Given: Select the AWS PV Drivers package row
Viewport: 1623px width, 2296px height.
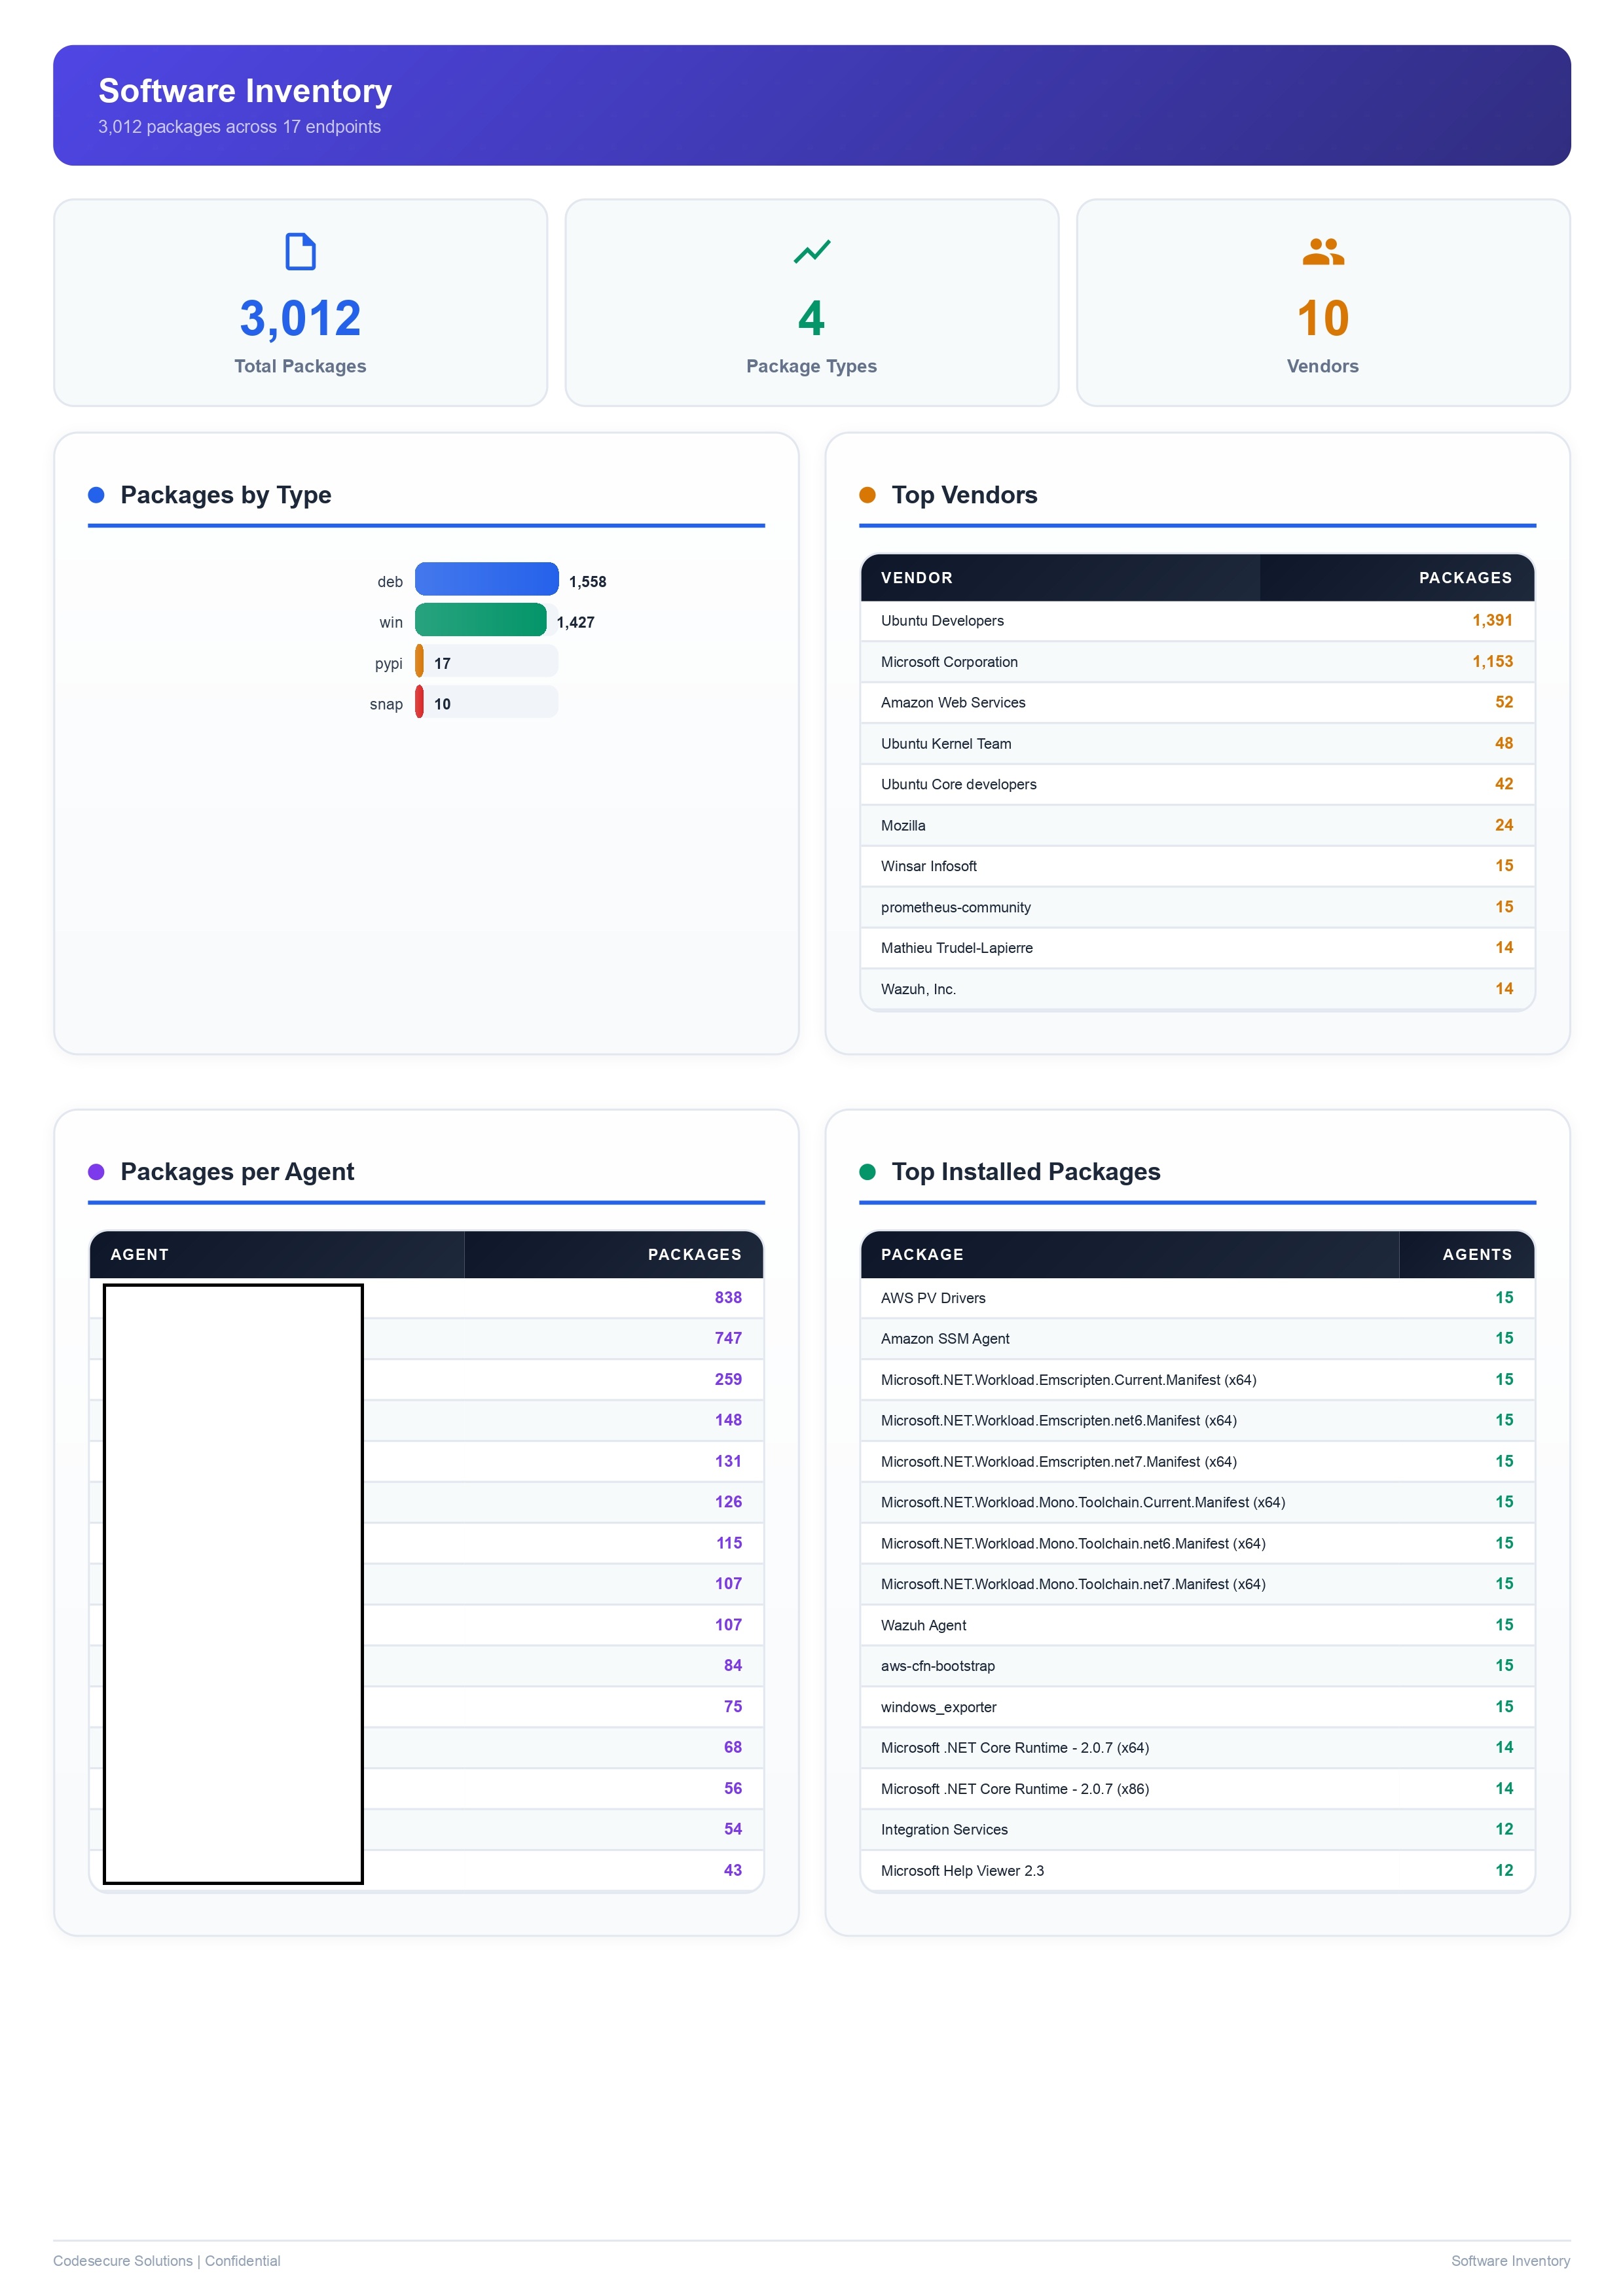Looking at the screenshot, I should pyautogui.click(x=1197, y=1297).
